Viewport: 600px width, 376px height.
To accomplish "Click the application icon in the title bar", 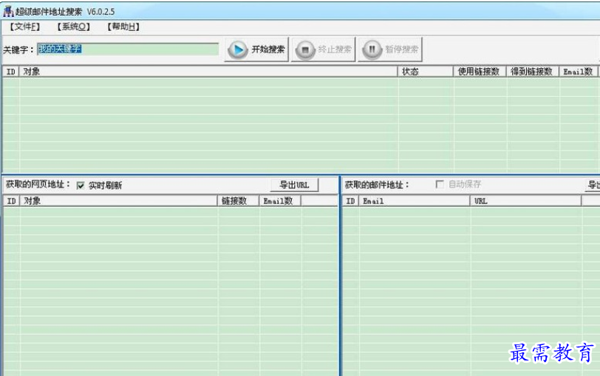I will 8,11.
